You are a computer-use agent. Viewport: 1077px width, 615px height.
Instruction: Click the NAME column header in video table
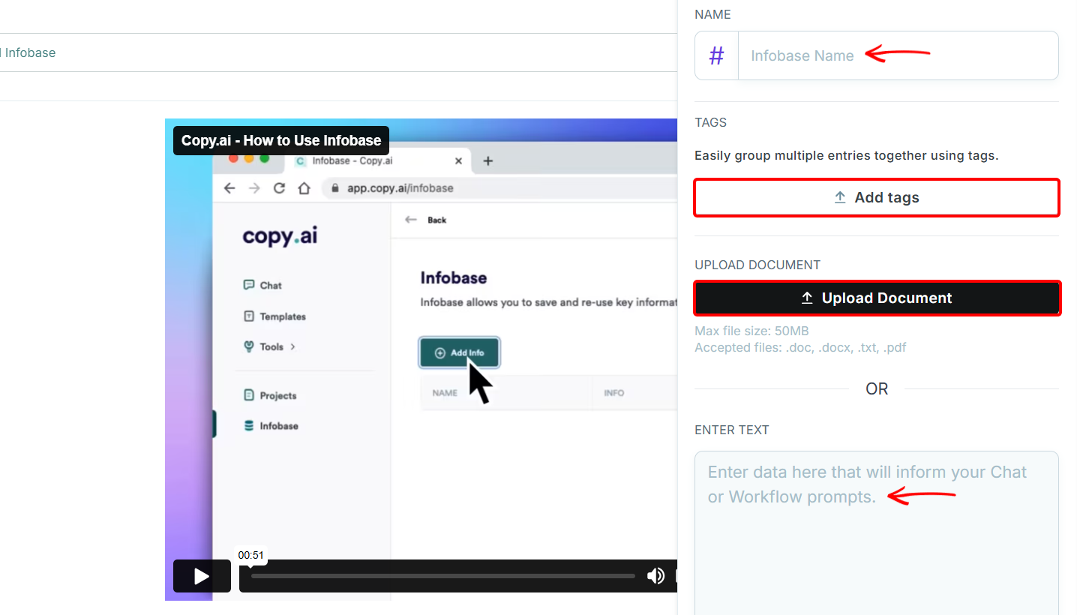click(445, 393)
